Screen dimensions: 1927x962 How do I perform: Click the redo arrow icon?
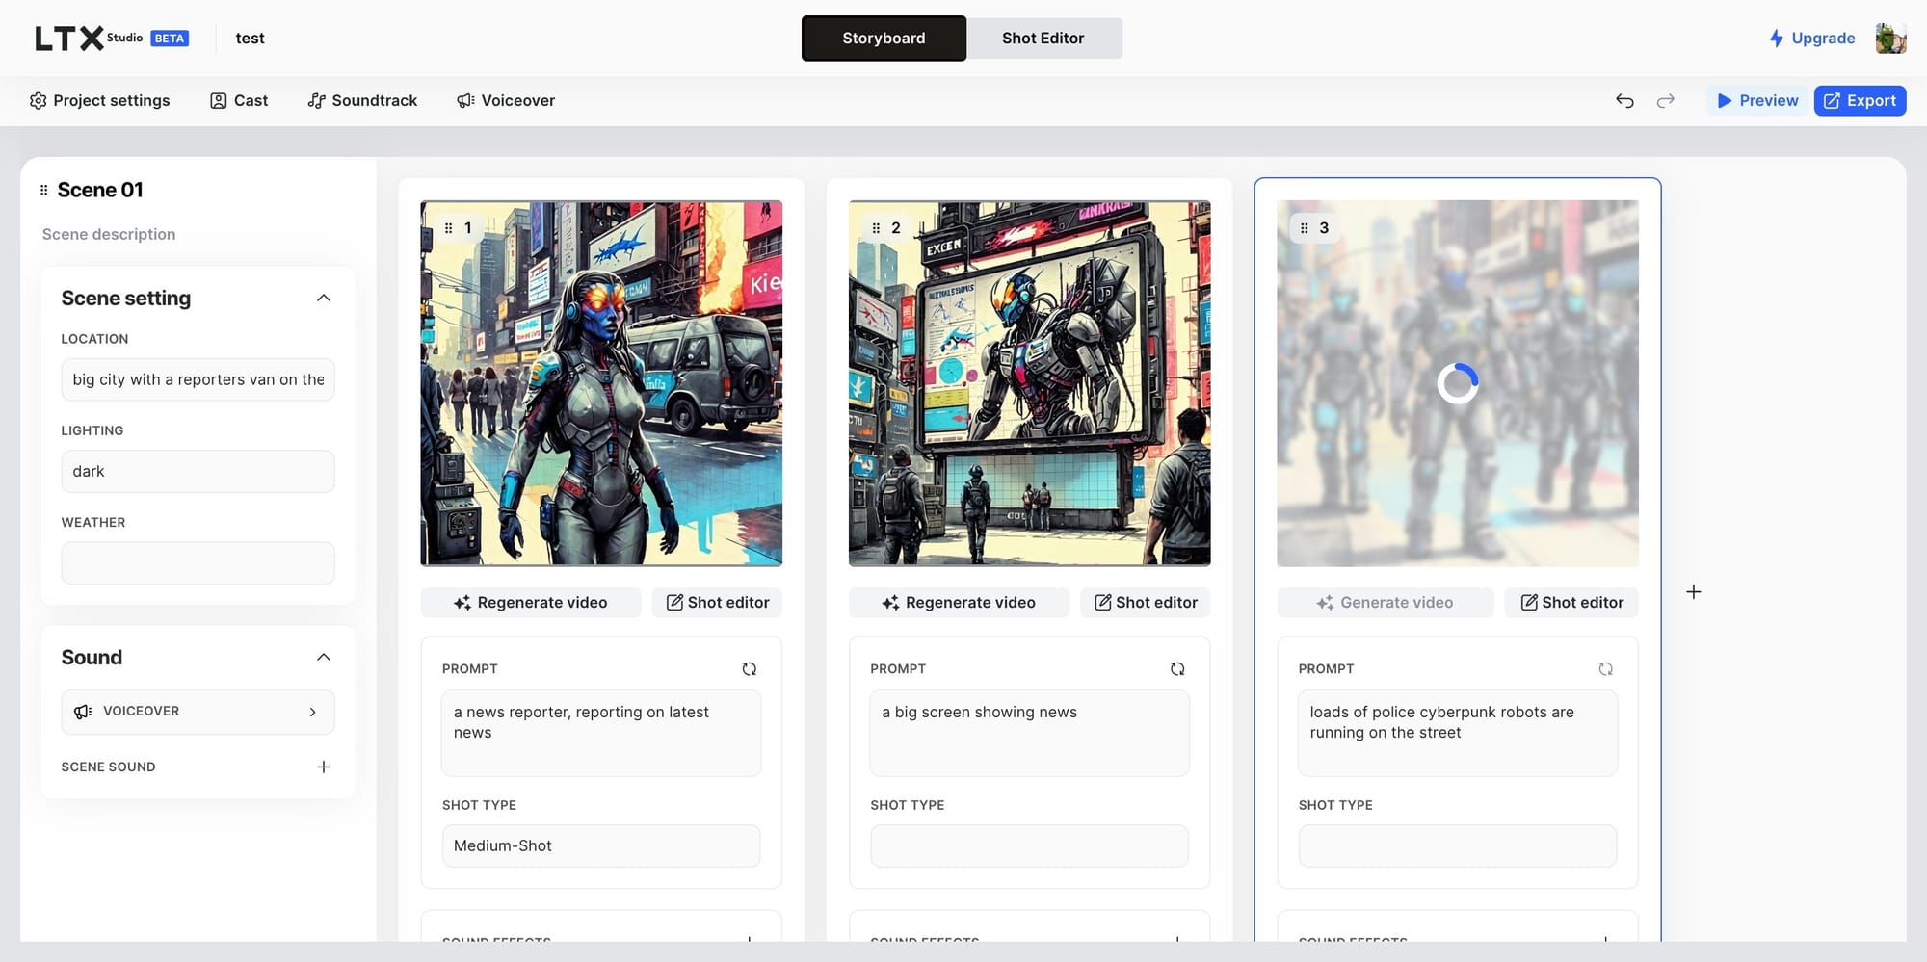tap(1665, 101)
